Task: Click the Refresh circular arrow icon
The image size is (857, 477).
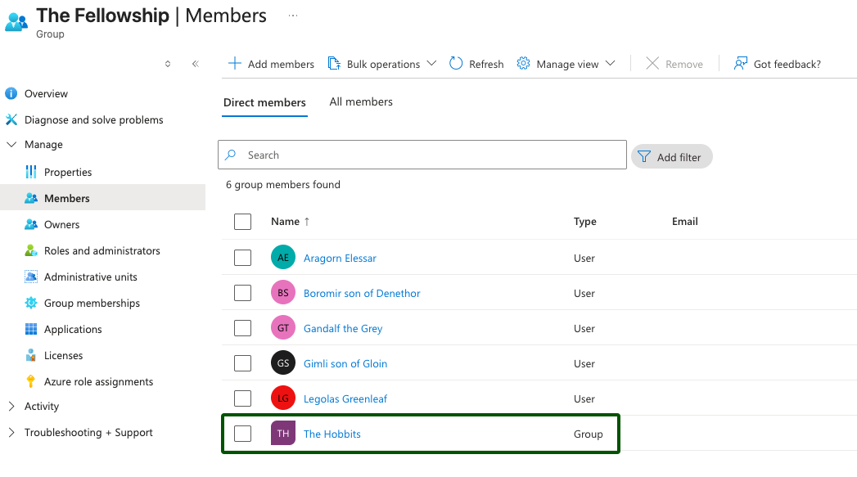Action: pyautogui.click(x=456, y=63)
